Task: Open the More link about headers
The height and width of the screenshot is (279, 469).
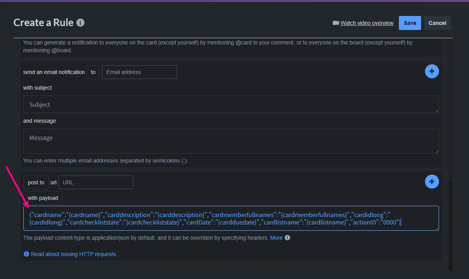Action: coord(277,238)
